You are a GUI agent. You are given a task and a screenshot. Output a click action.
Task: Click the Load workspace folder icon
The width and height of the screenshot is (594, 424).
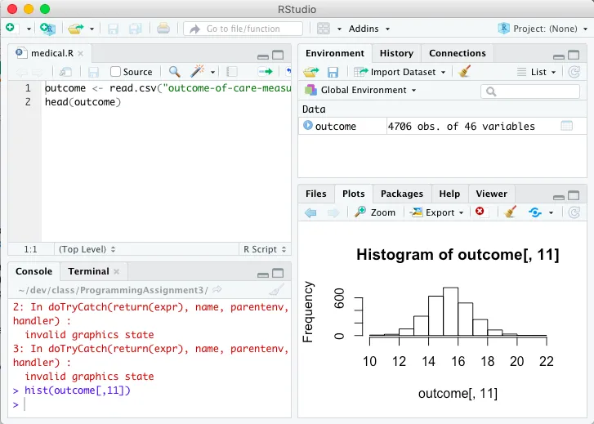[311, 72]
